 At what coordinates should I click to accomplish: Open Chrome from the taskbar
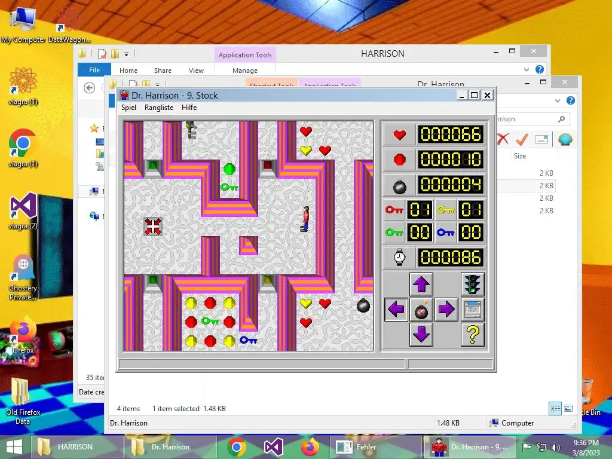pyautogui.click(x=237, y=447)
